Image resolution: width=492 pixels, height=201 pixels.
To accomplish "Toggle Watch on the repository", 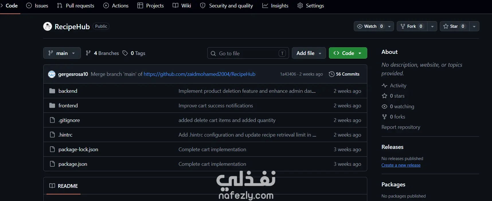I will (x=370, y=26).
